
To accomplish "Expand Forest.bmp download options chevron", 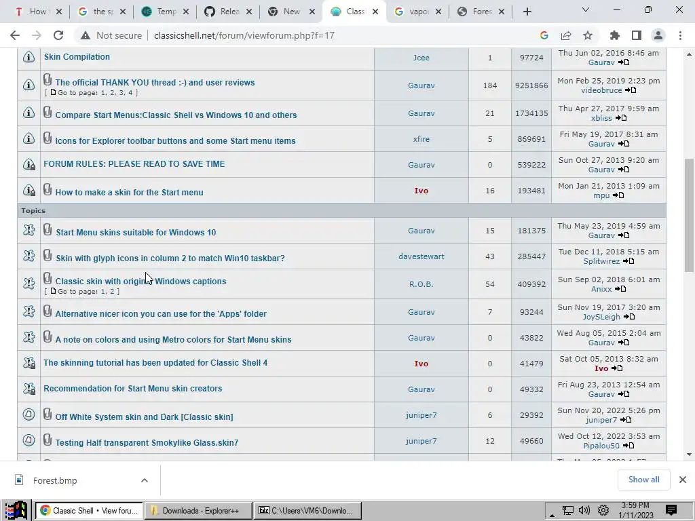I will coord(144,480).
